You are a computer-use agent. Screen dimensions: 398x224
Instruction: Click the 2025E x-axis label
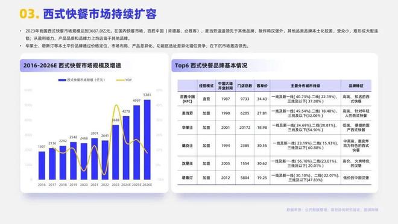click(136, 185)
